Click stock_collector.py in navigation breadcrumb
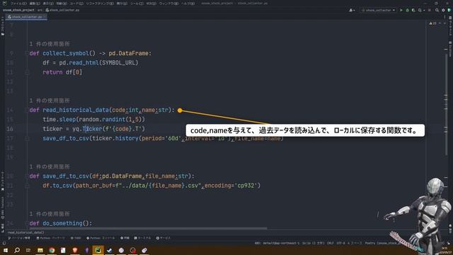This screenshot has width=453, height=255. pos(62,10)
